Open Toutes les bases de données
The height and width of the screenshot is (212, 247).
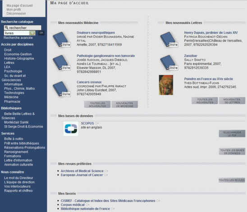pos(232,152)
